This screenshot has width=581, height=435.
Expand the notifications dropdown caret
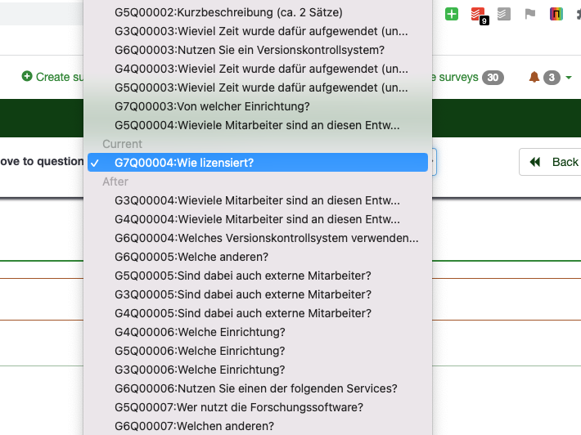(569, 78)
